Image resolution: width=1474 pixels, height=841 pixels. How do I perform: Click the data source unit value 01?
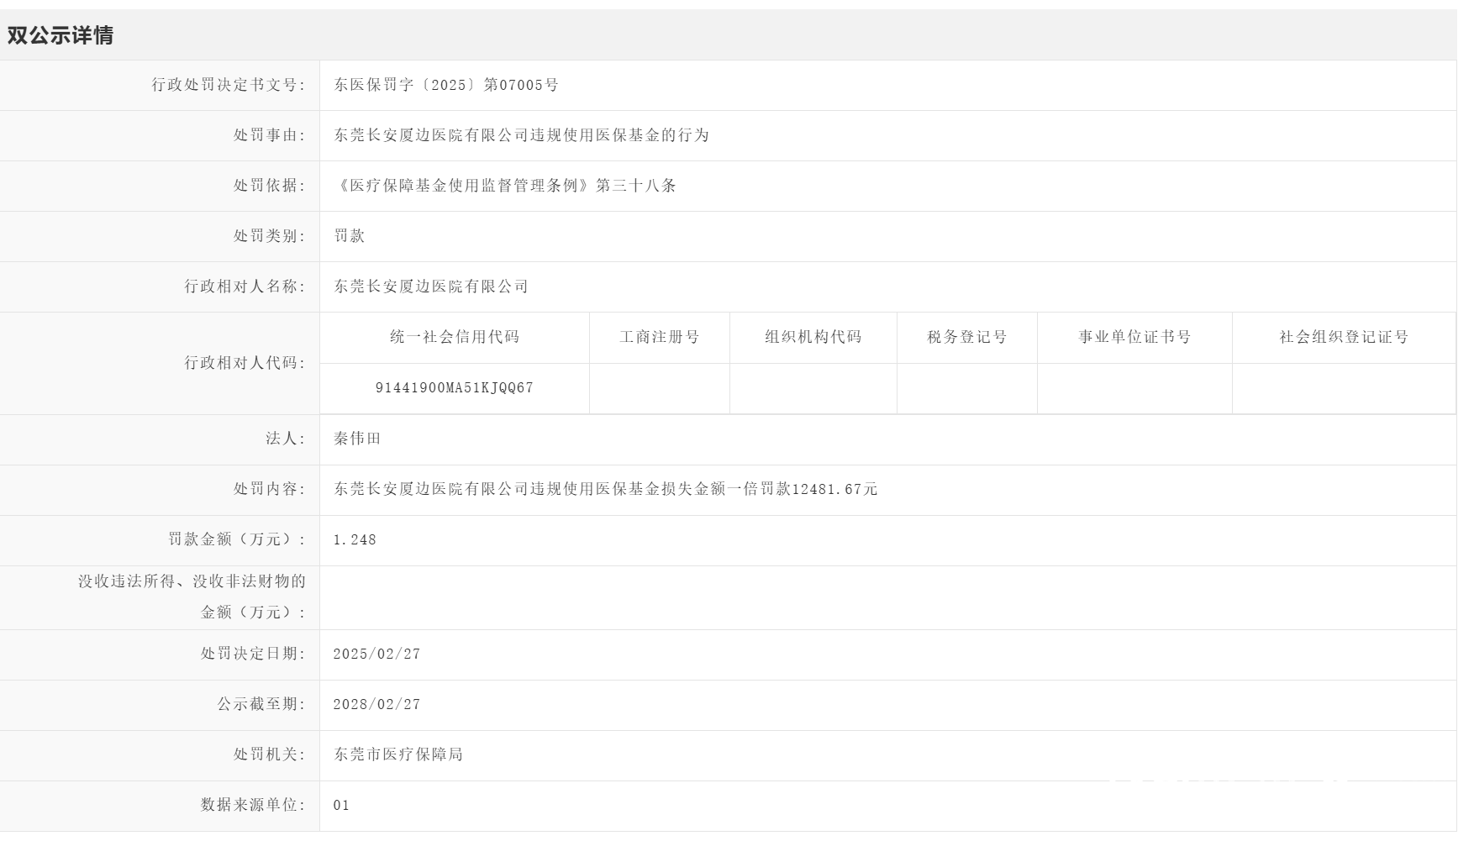tap(341, 806)
